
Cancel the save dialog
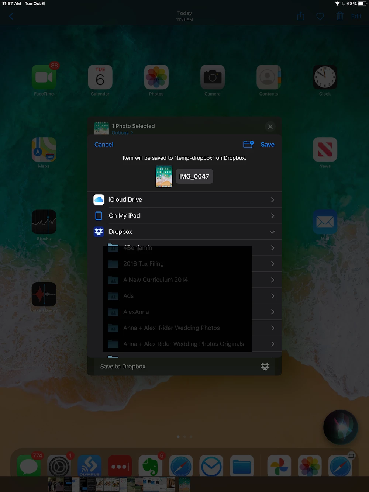[x=104, y=145]
